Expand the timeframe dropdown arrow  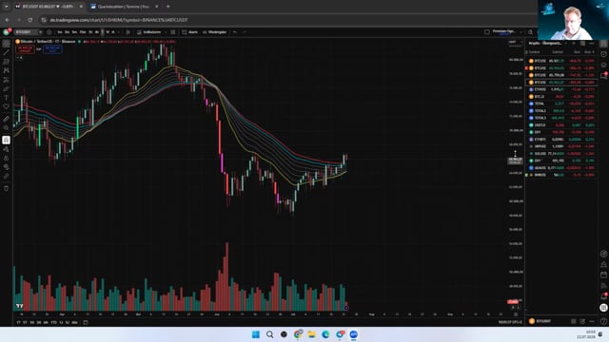pyautogui.click(x=119, y=32)
